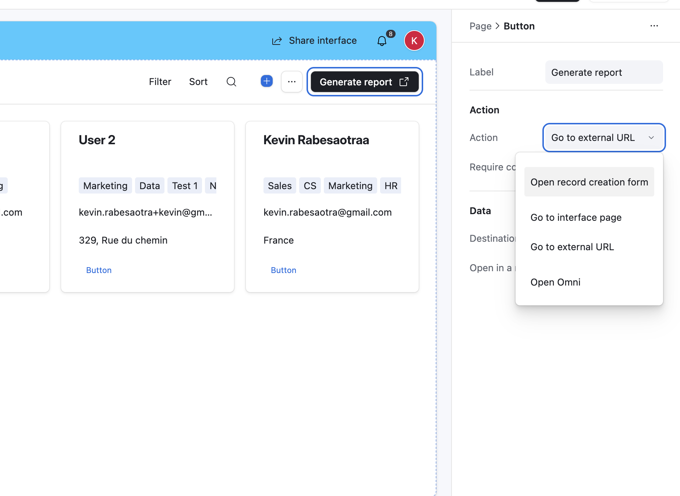Click the Share interface arrow icon
Viewport: 680px width, 496px height.
click(277, 41)
